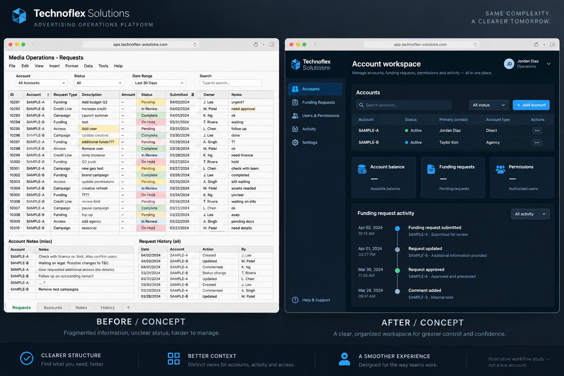Click tabs overview icon in Media Operations window
This screenshot has width=564, height=376.
coord(272,44)
